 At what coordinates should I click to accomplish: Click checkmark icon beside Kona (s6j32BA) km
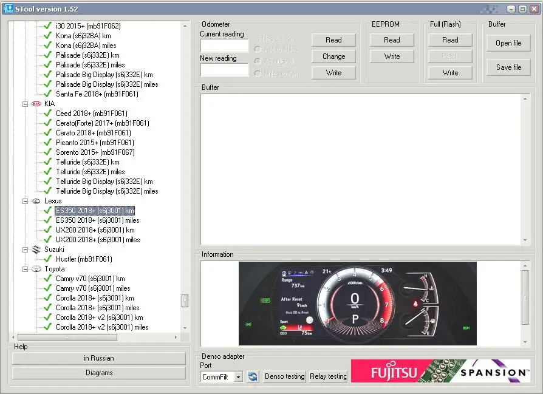click(48, 36)
